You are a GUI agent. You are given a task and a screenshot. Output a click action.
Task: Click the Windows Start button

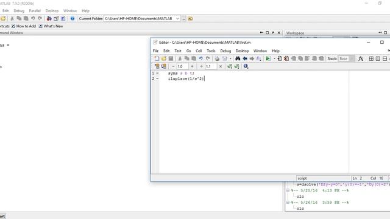coord(2,216)
